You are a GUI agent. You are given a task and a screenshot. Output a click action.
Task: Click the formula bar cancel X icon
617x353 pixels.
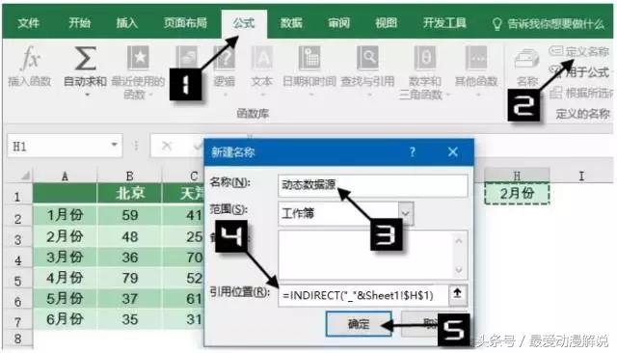pos(167,146)
